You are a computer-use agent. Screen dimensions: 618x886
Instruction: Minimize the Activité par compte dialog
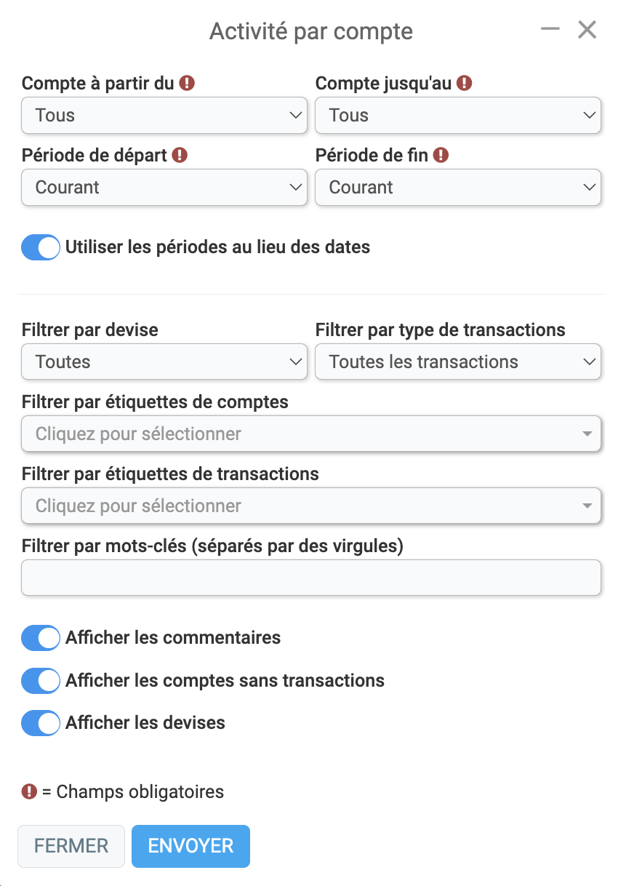(x=550, y=29)
